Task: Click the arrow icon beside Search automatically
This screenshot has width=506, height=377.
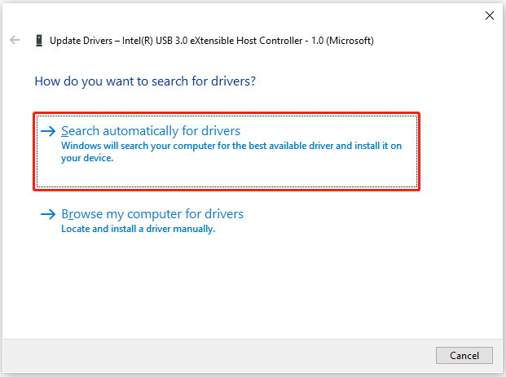Action: (x=48, y=131)
